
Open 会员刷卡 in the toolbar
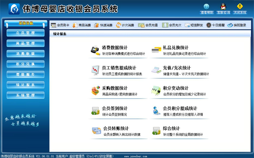(60, 25)
